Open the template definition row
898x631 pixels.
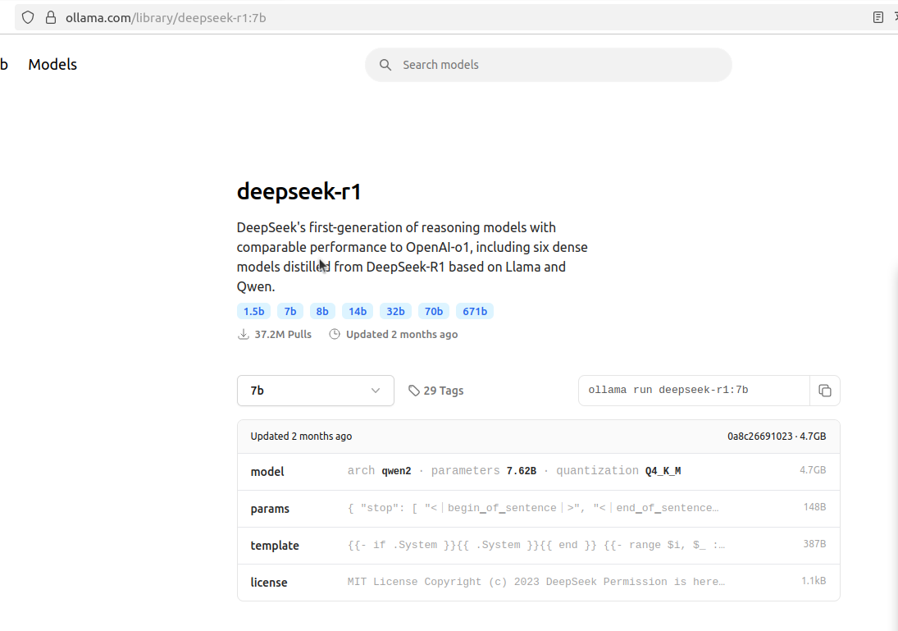coord(538,545)
